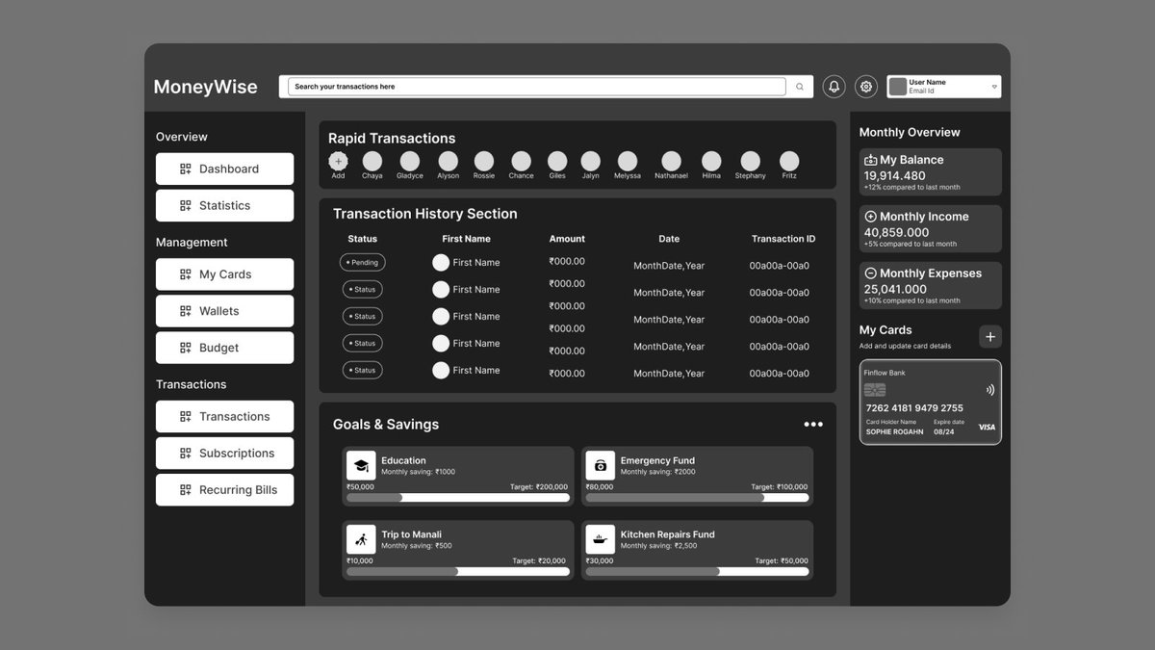Click the Emergency Fund progress bar
The height and width of the screenshot is (650, 1155).
point(697,498)
